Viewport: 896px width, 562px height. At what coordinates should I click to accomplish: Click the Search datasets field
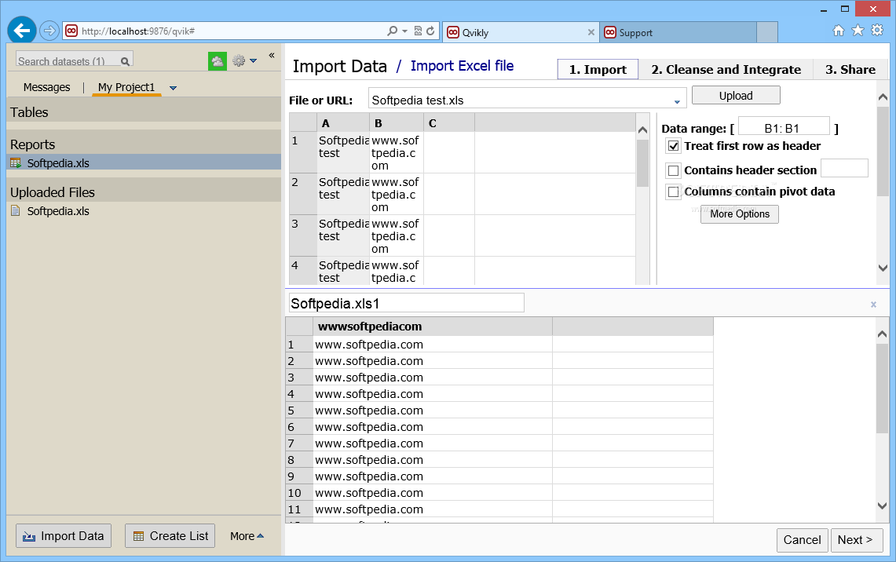point(68,61)
